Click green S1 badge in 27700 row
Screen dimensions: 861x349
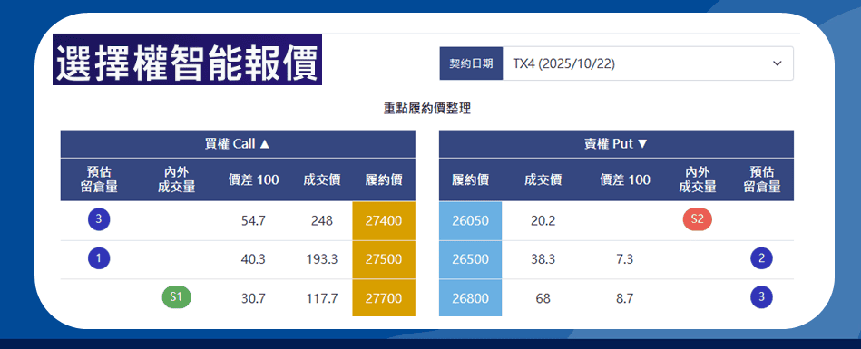[177, 297]
